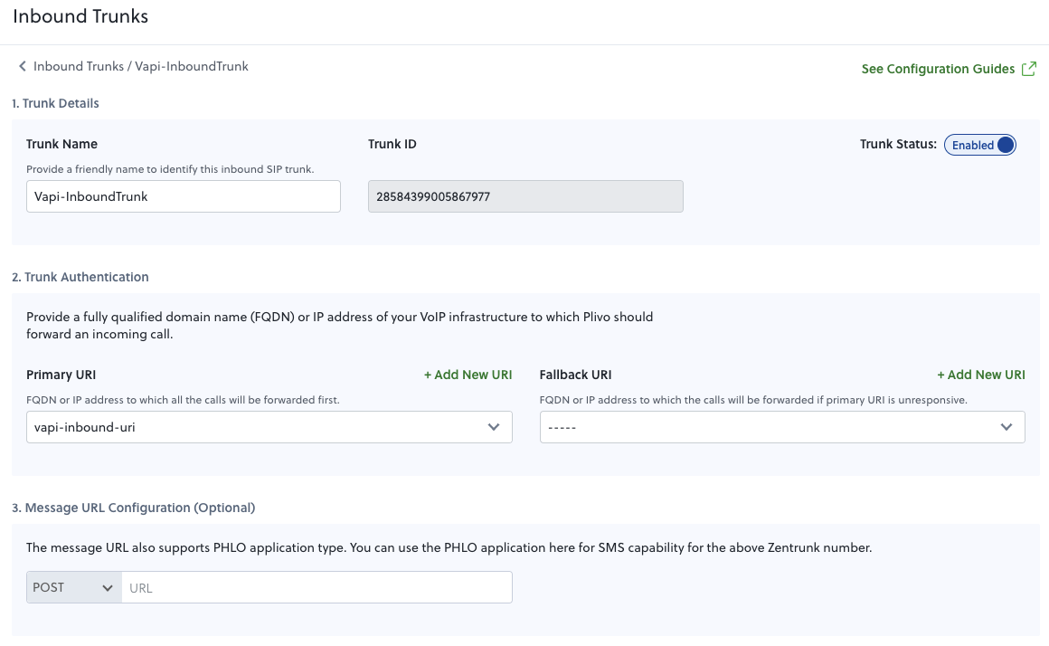The width and height of the screenshot is (1049, 646).
Task: Open the Primary URI dropdown
Action: click(x=269, y=426)
